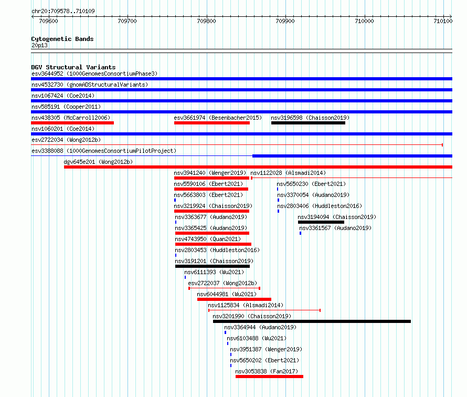Click the red bar under nsv4743950

(213, 244)
